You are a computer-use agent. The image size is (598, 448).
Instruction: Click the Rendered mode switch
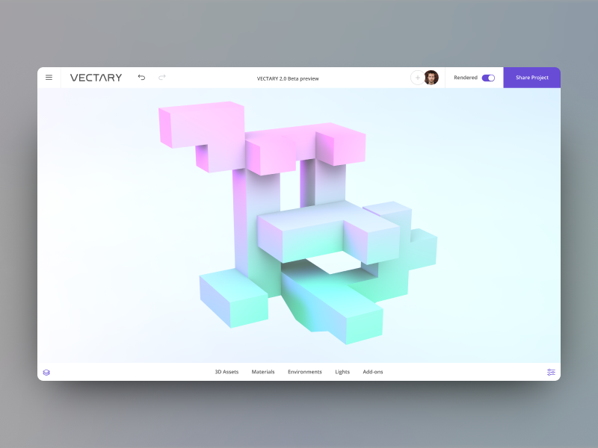pos(487,78)
